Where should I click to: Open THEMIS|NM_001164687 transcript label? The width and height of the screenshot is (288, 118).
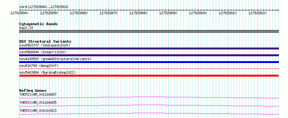(x=38, y=94)
